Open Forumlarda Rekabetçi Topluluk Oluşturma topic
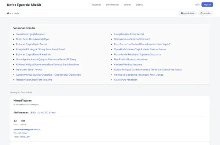The image size is (220, 145). pos(137,54)
